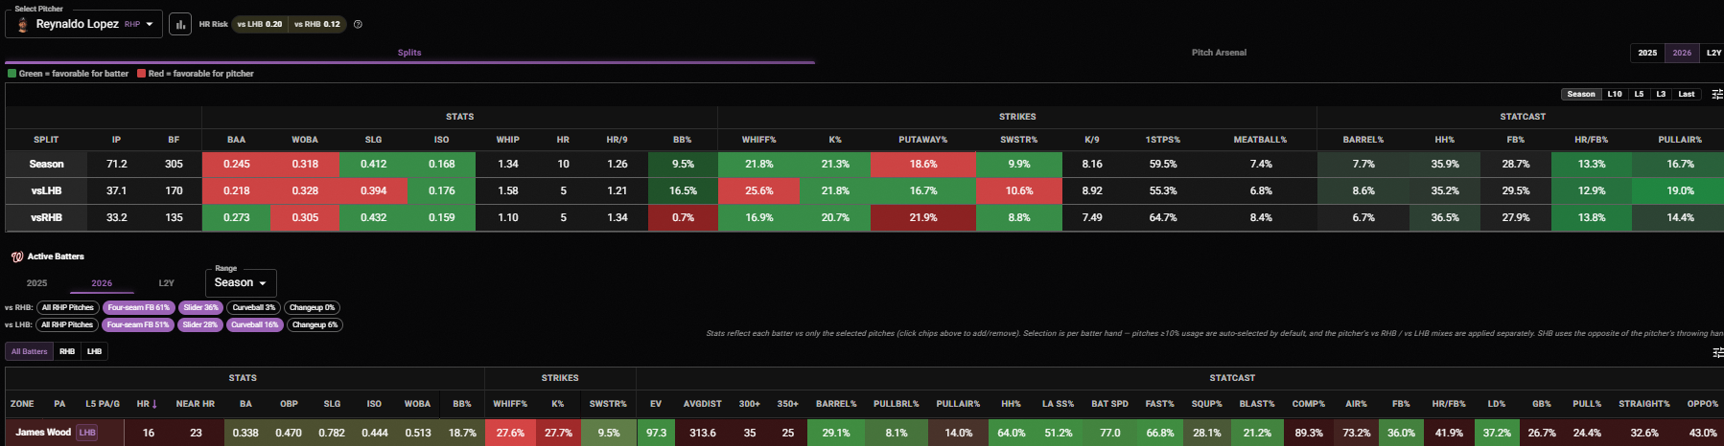Open the Splits table column settings icon
Viewport: 1724px width, 446px height.
click(x=1717, y=94)
